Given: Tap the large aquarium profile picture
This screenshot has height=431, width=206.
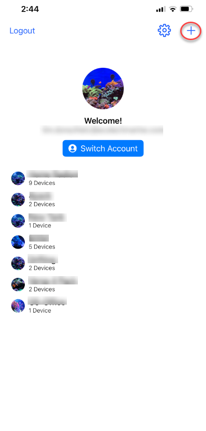Looking at the screenshot, I should [x=103, y=88].
